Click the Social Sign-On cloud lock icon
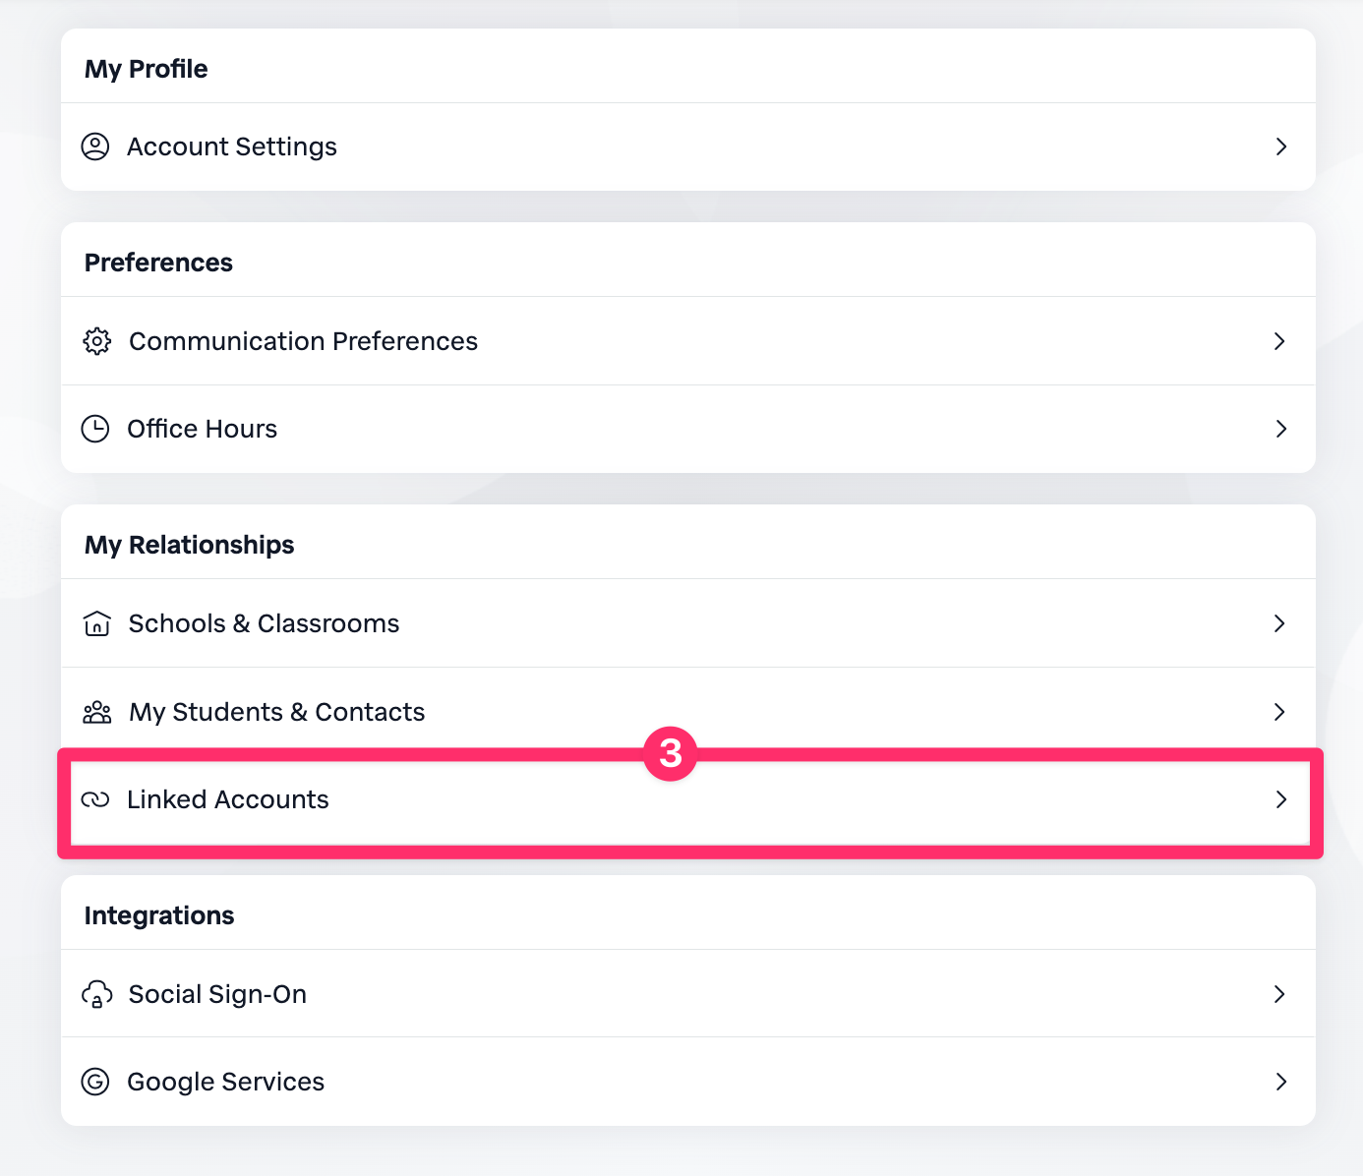 click(96, 994)
